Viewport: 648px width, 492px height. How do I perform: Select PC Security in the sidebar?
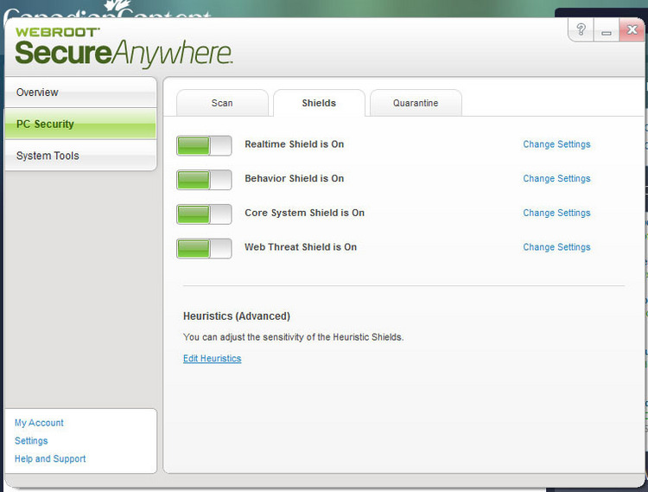(80, 124)
